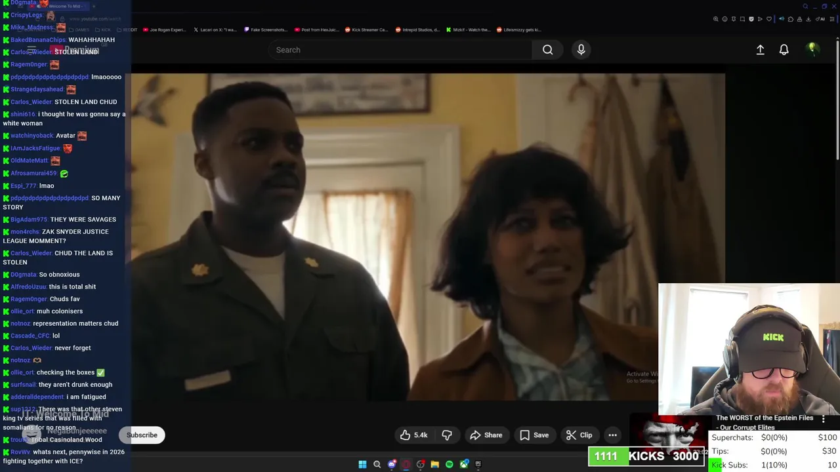This screenshot has width=840, height=472.
Task: Activate voice search microphone icon
Action: (581, 50)
